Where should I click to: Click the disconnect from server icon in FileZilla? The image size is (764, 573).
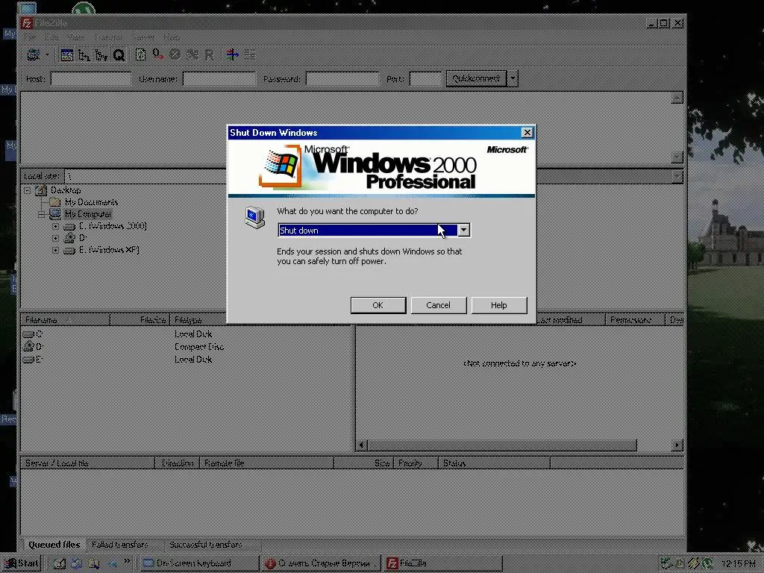click(192, 55)
